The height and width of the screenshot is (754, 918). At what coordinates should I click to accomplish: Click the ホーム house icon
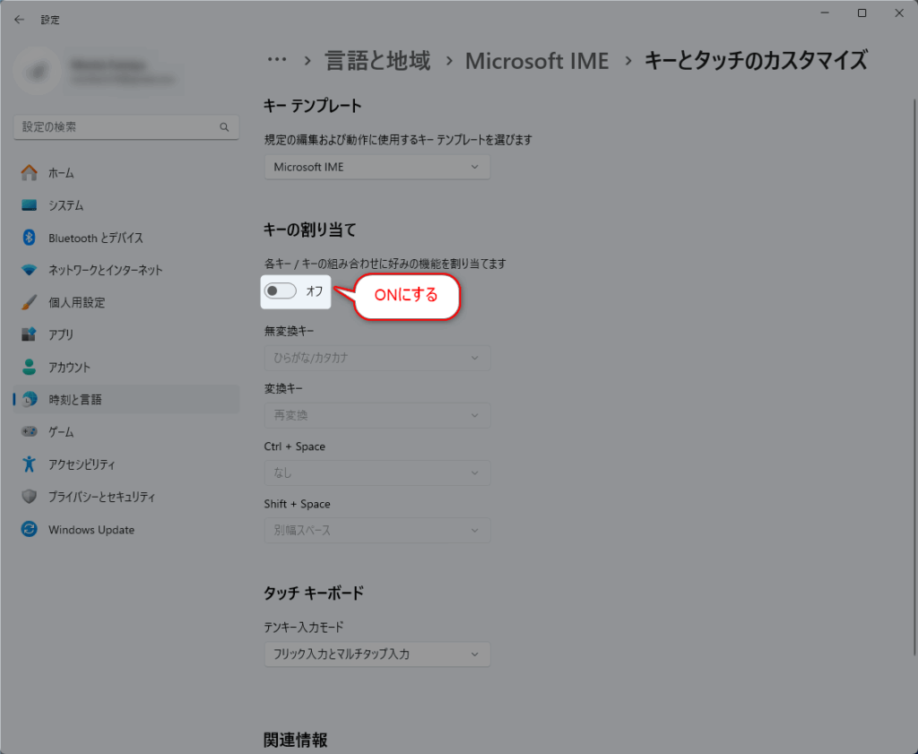[x=29, y=173]
